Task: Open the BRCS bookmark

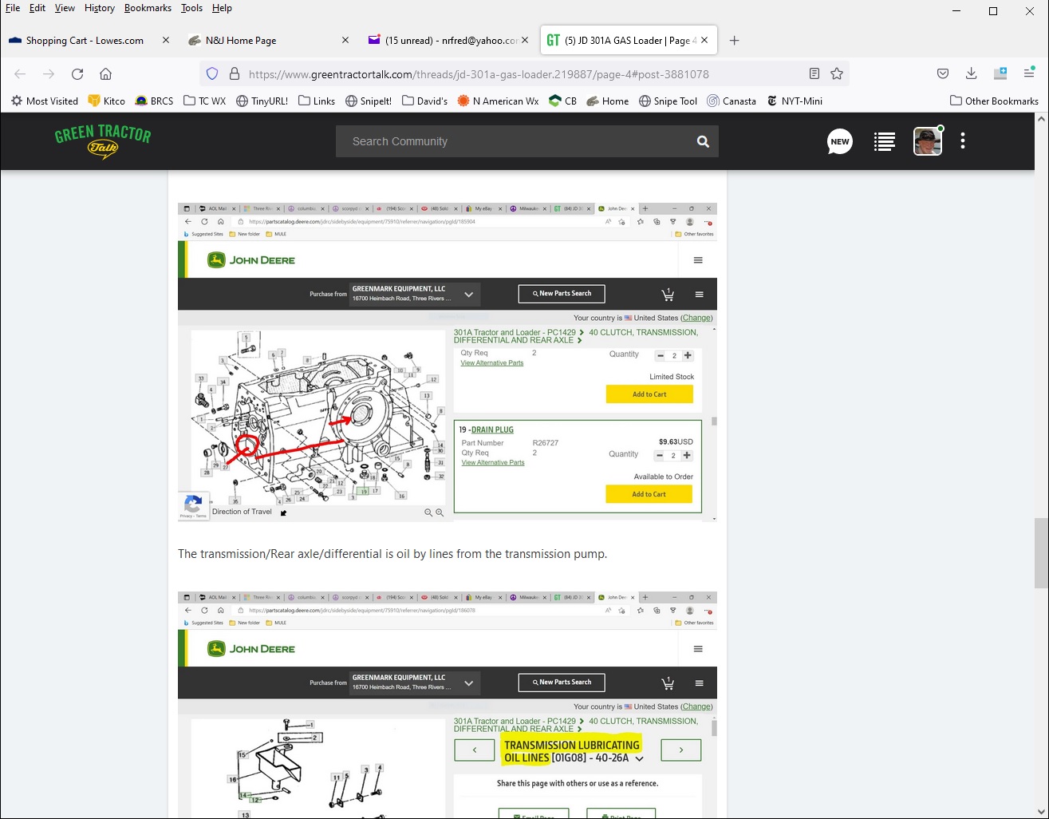Action: click(154, 101)
